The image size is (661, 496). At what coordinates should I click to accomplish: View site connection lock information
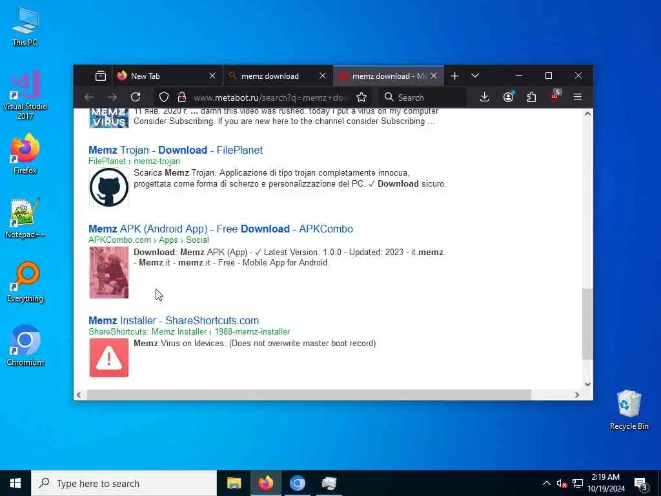[181, 98]
